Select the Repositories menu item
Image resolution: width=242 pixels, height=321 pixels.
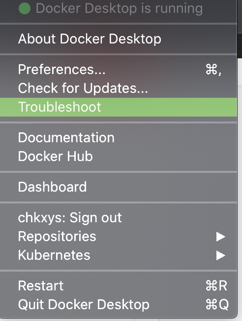click(x=119, y=236)
